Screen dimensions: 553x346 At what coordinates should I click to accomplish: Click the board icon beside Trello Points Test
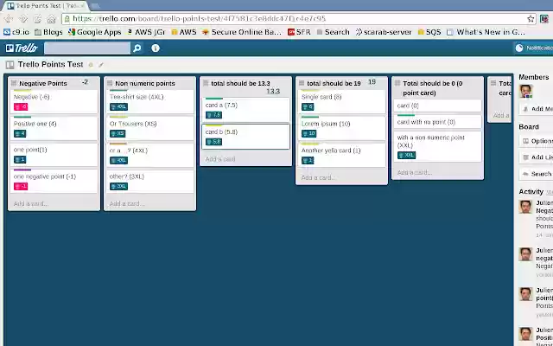[x=10, y=65]
